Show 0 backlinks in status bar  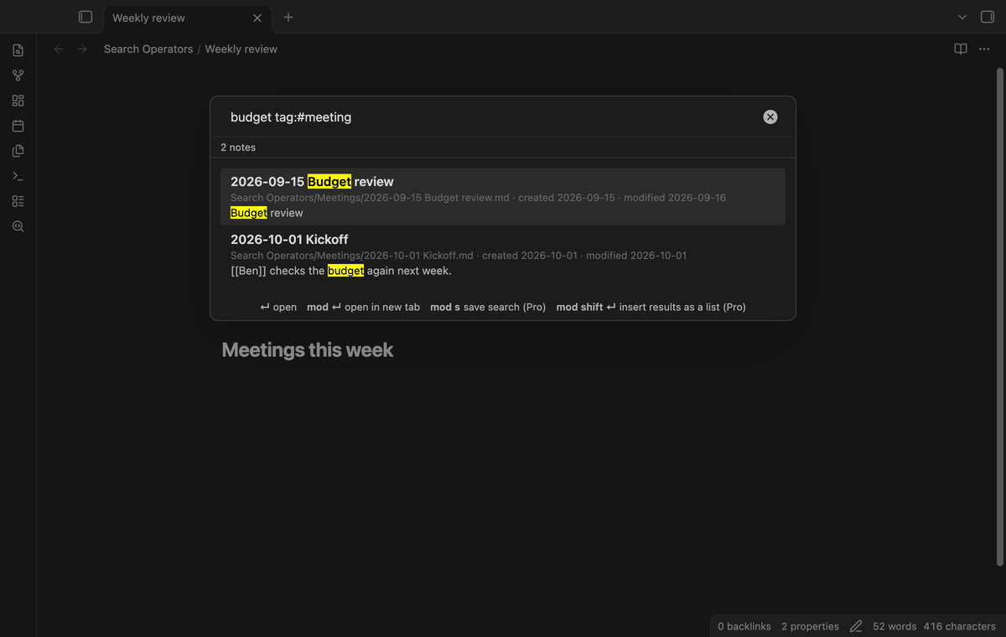tap(744, 626)
